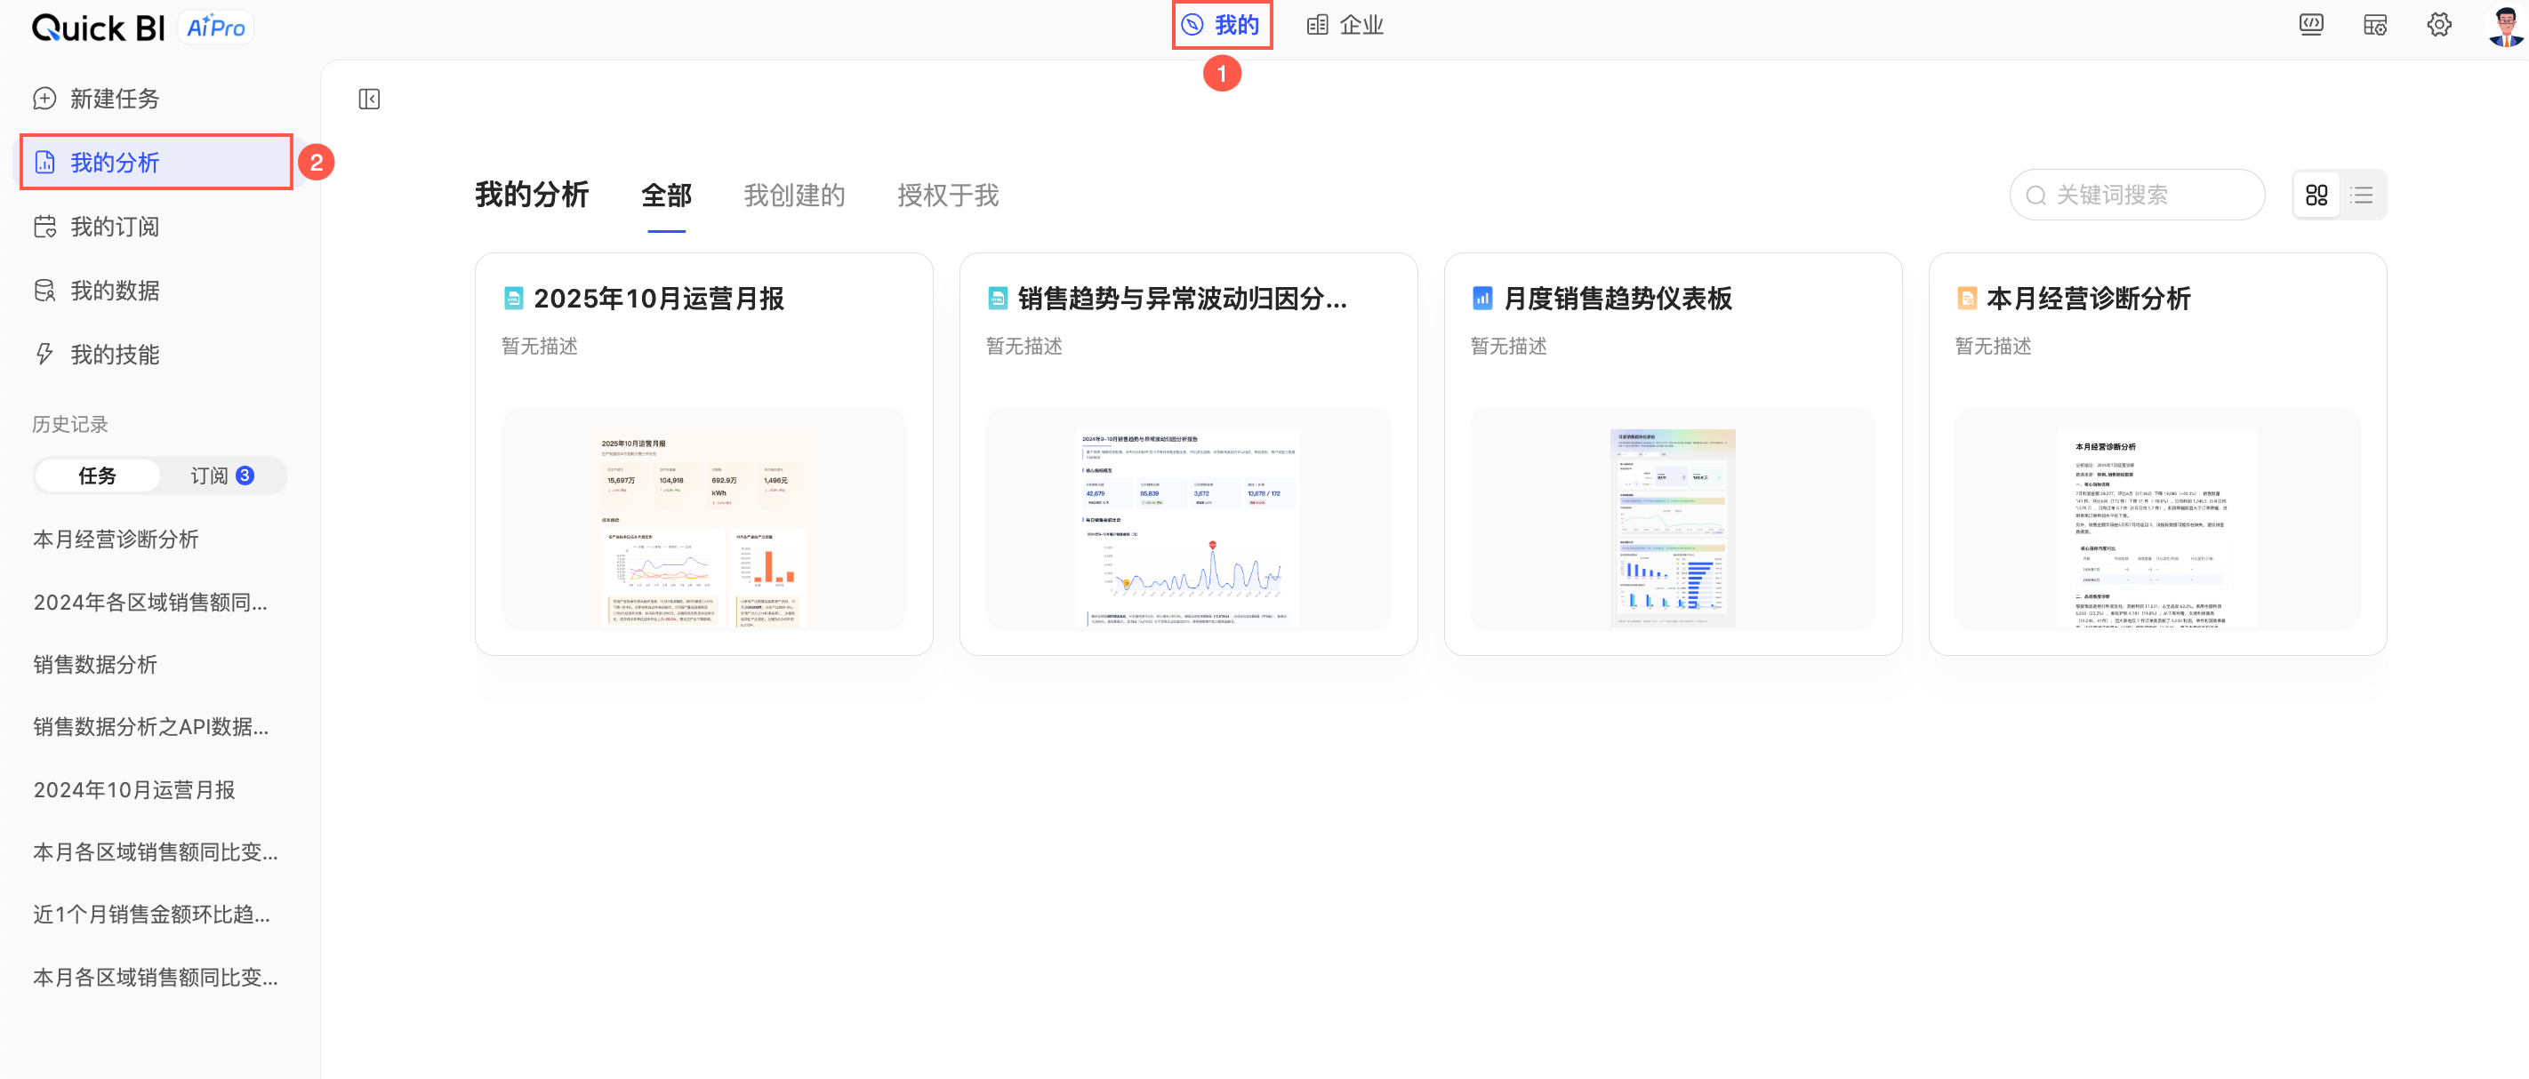2529x1079 pixels.
Task: Open the settings gear icon
Action: [x=2438, y=26]
